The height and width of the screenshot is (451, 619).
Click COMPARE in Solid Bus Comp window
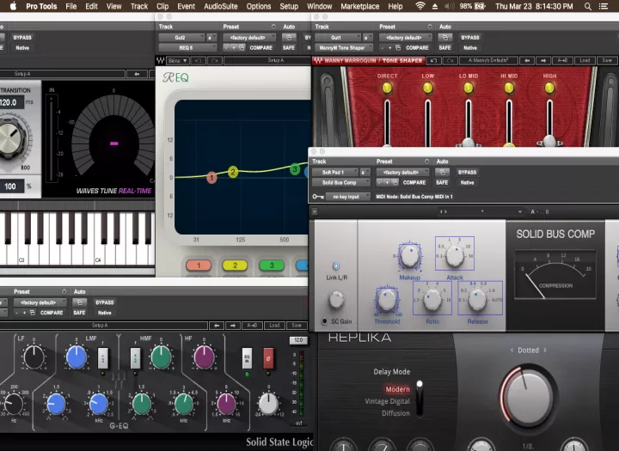pos(414,182)
